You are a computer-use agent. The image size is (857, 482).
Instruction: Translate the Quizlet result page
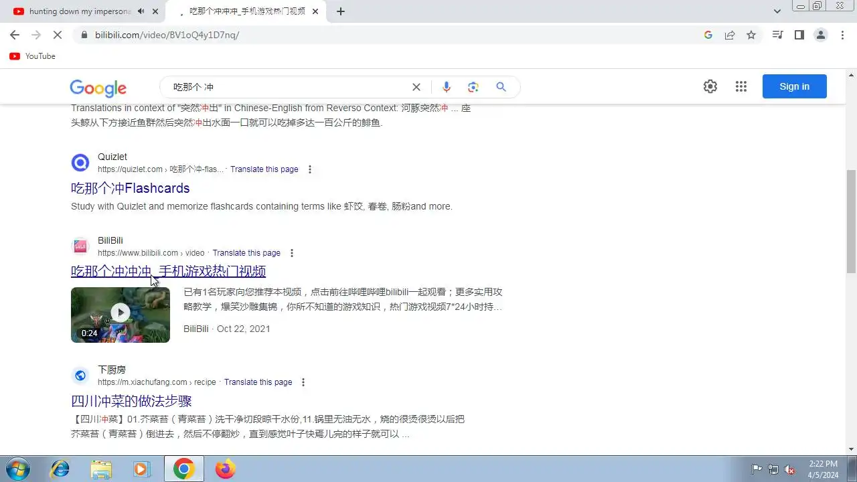[x=264, y=169]
